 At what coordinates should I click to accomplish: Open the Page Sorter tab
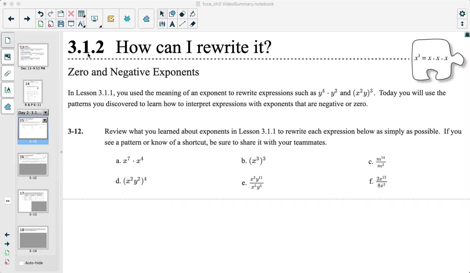coord(8,40)
